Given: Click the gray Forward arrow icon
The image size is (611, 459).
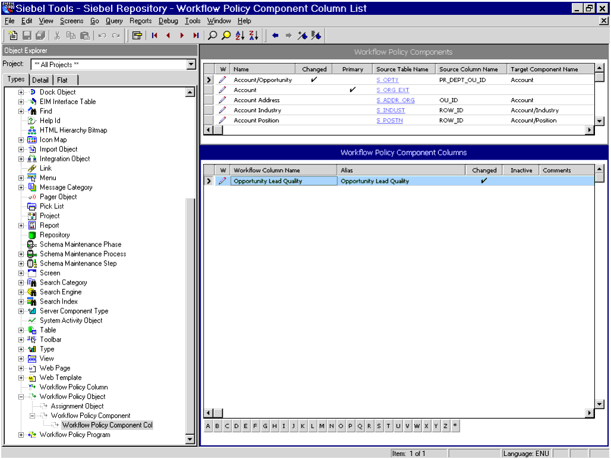Looking at the screenshot, I should (x=289, y=36).
